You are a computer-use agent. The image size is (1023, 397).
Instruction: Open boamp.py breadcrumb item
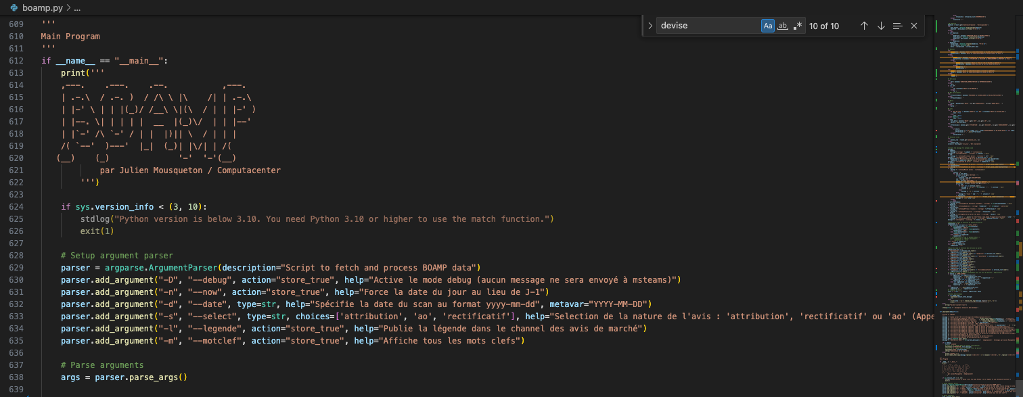pos(42,7)
